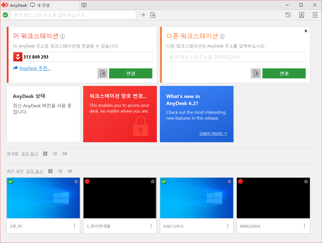Click offline red status on 990623824 thumbnail

241,181
